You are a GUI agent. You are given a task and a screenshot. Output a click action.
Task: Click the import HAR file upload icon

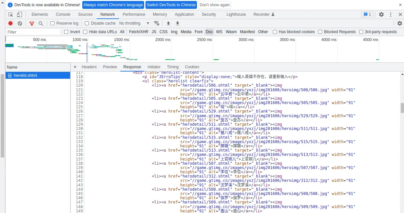[x=168, y=23]
